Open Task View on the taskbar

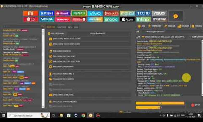click(54, 115)
